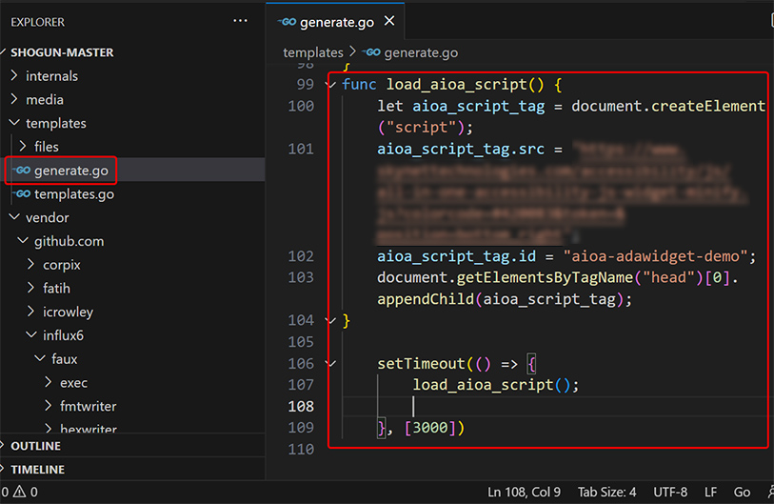Fold the setTimeout block at line 106

pos(330,364)
